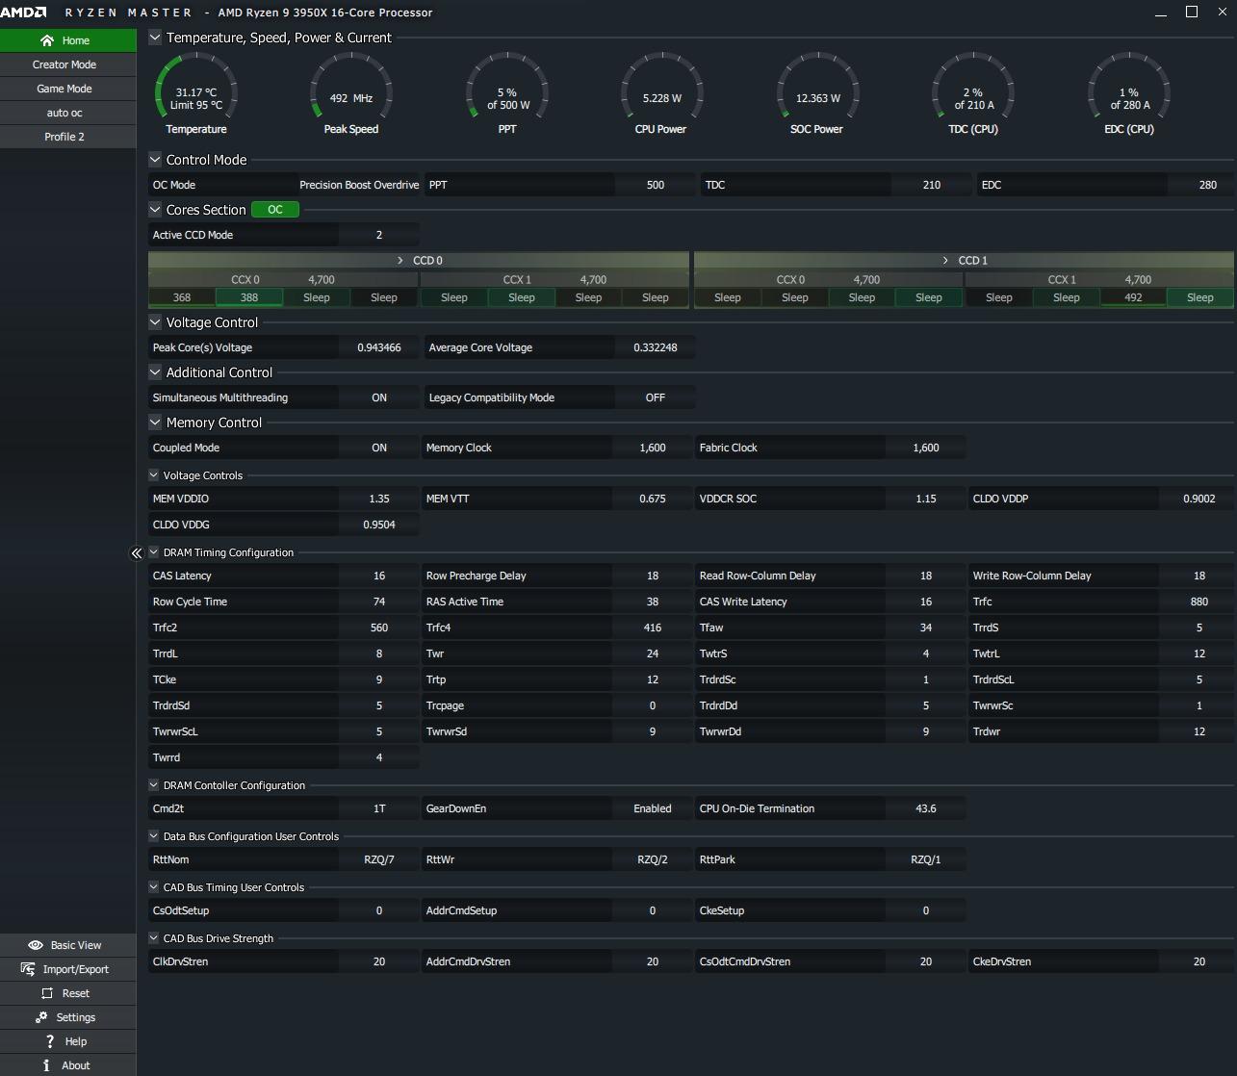The image size is (1237, 1076).
Task: Toggle Legacy Compatibility Mode OFF value
Action: (655, 397)
